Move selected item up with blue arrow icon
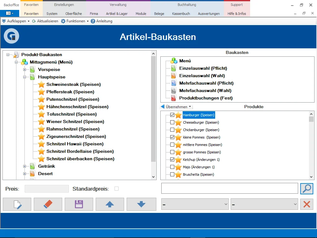Screen dimensions: 317x238 point(110,204)
